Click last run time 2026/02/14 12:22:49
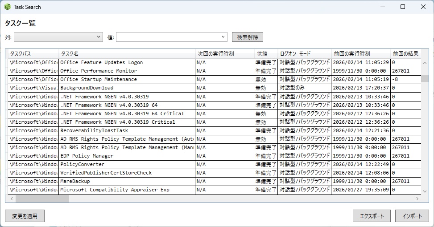 click(x=361, y=164)
